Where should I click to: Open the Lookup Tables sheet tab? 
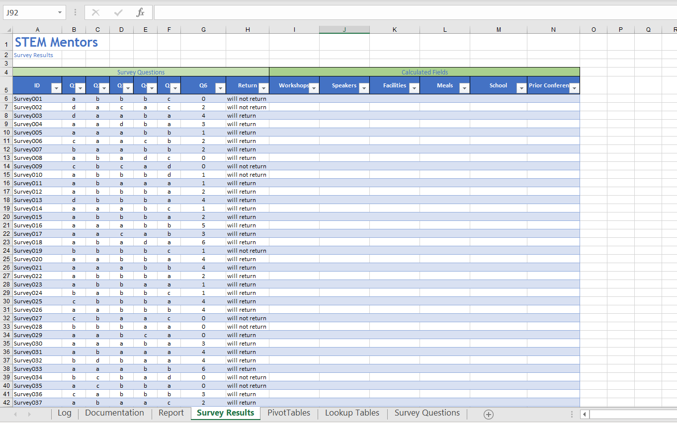[x=352, y=413]
